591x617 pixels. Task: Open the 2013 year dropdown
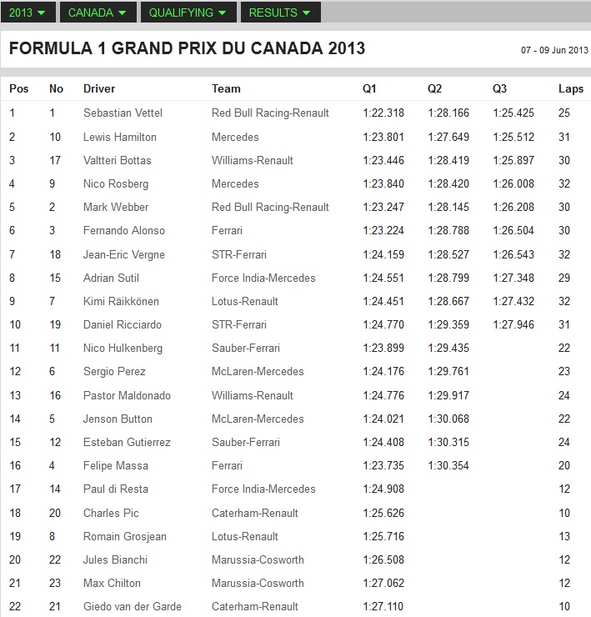tap(28, 13)
